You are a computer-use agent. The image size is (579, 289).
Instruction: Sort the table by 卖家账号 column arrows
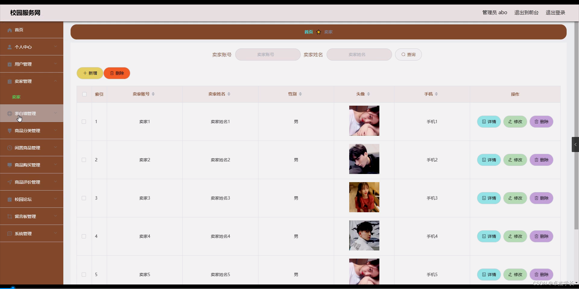[153, 94]
